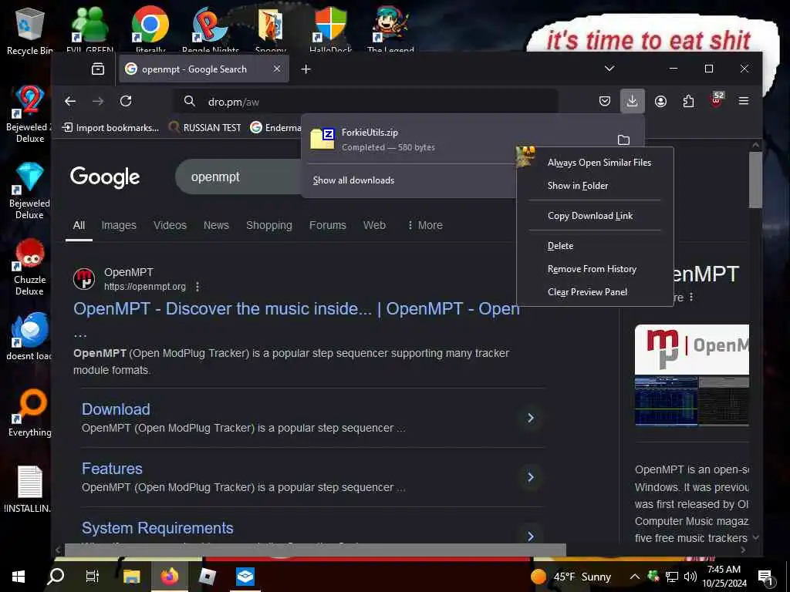Image resolution: width=790 pixels, height=592 pixels.
Task: Open The Legend desktop shortcut
Action: point(390,29)
